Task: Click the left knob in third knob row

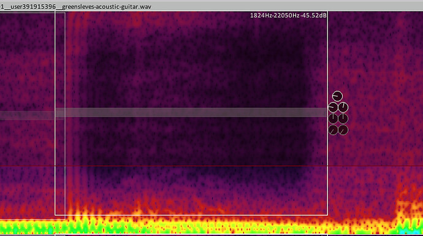Action: (333, 118)
